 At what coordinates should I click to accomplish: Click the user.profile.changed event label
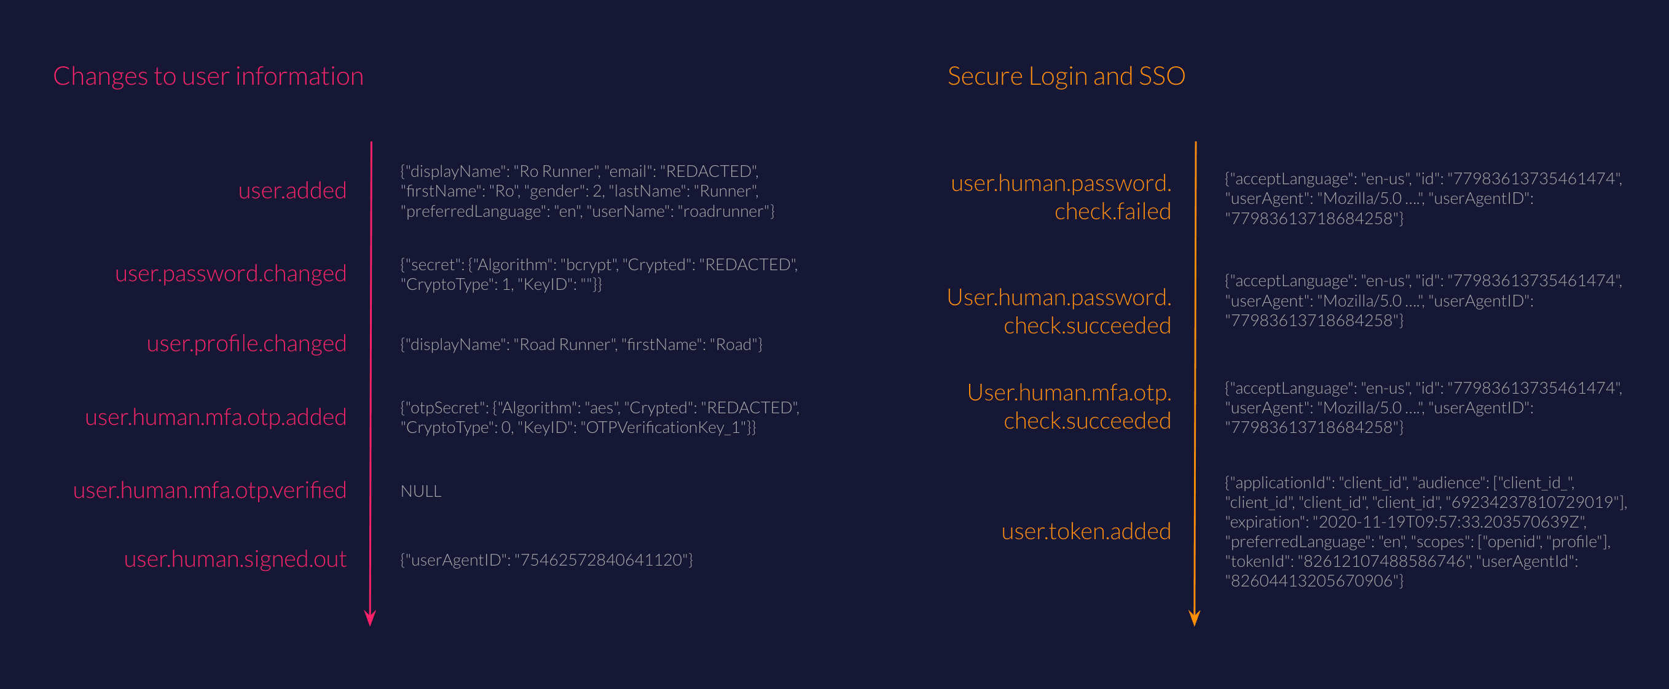[246, 343]
